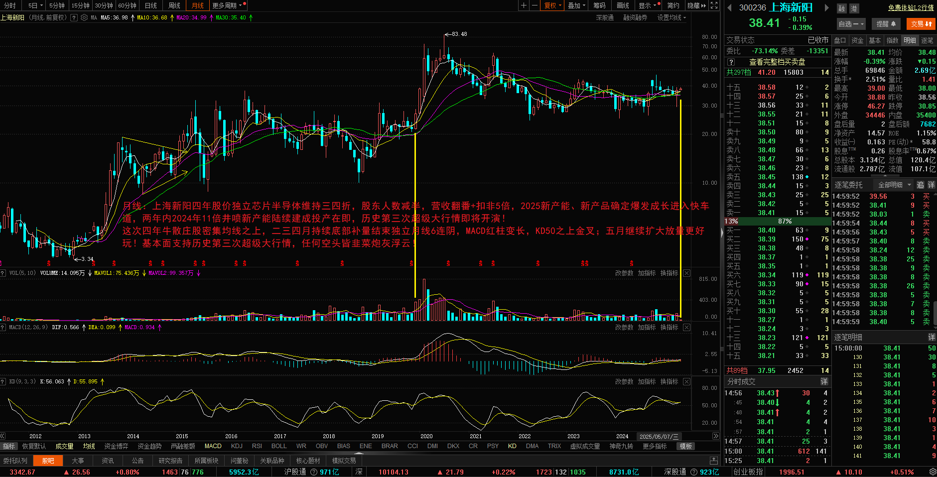
Task: Open the 更多周期 dropdown
Action: pyautogui.click(x=227, y=5)
